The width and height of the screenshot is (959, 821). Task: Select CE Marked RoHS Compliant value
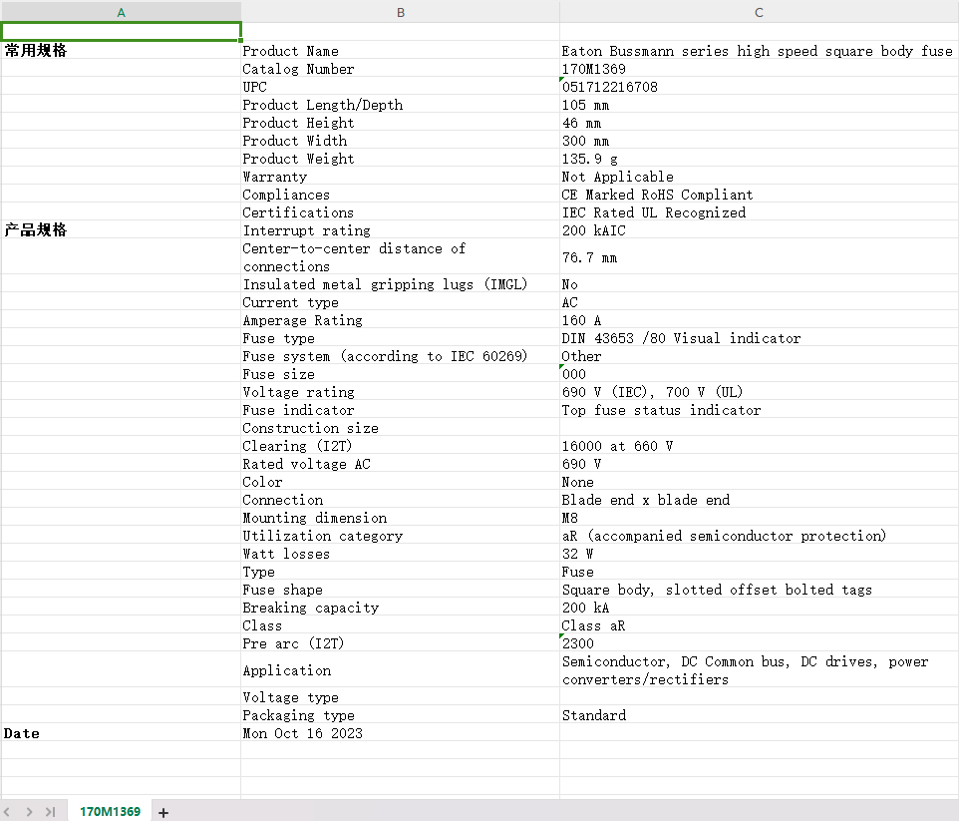click(759, 195)
